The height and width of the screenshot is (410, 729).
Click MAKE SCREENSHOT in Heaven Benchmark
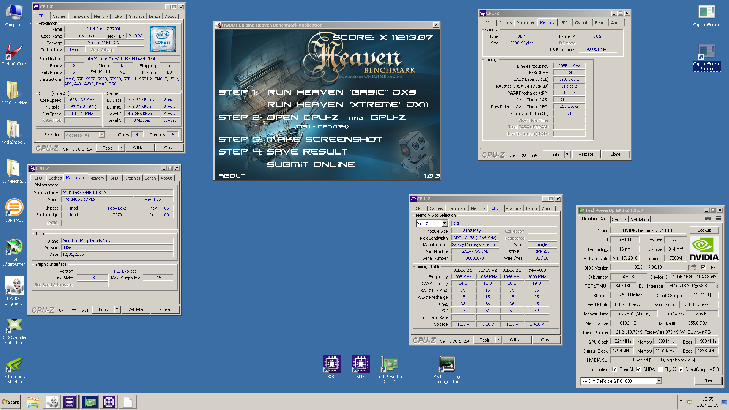[324, 139]
